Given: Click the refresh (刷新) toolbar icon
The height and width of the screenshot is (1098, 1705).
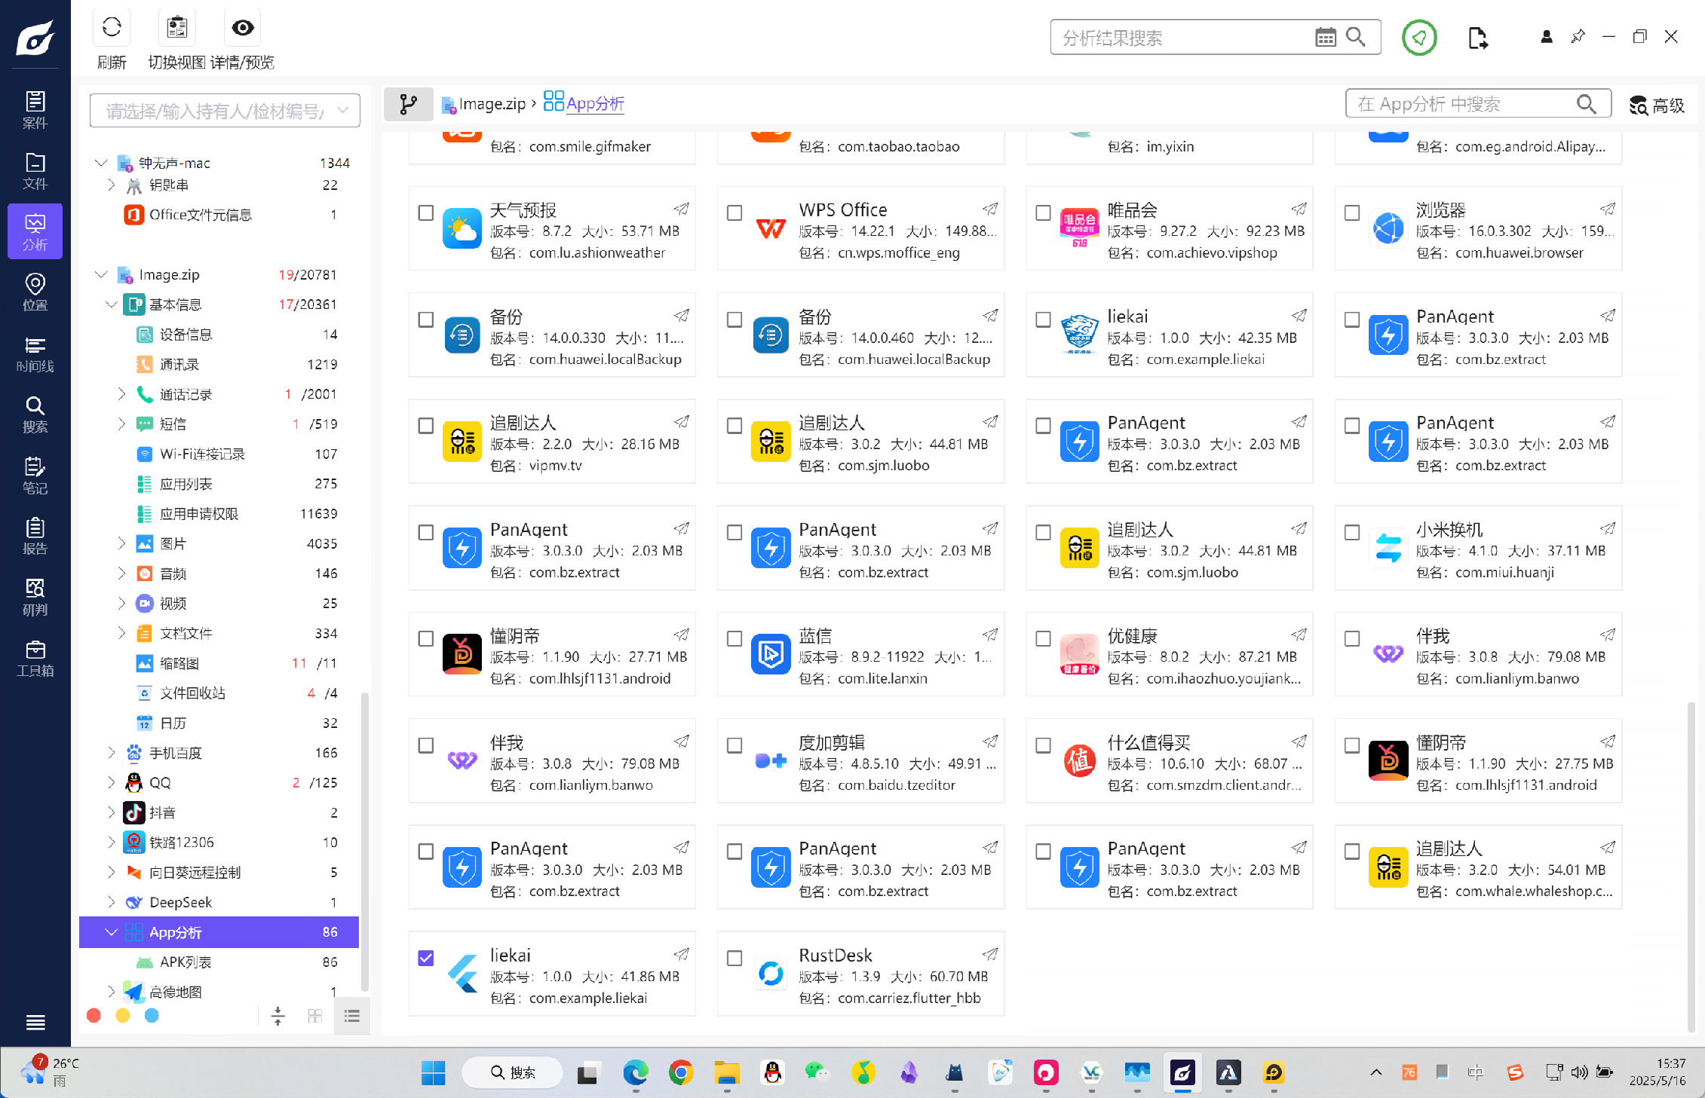Looking at the screenshot, I should [x=112, y=28].
